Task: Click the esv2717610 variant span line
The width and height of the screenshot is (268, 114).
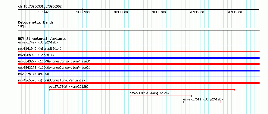Action: pos(161,96)
